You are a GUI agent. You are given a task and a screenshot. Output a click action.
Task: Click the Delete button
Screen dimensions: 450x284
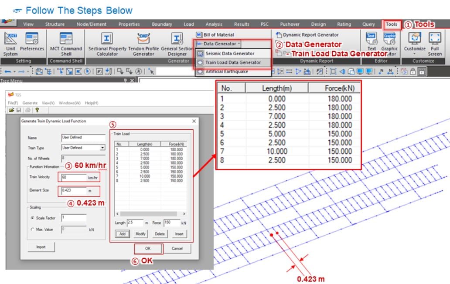(160, 234)
